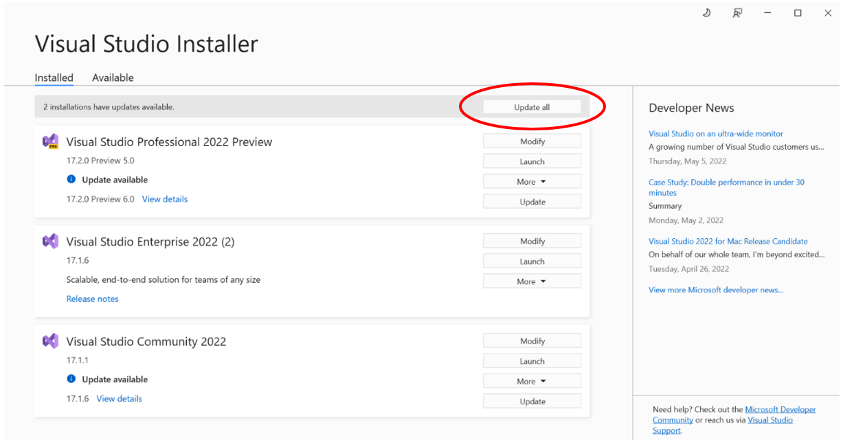Click the Visual Studio Professional 2022 Preview logo icon
Image resolution: width=843 pixels, height=440 pixels.
coord(50,142)
